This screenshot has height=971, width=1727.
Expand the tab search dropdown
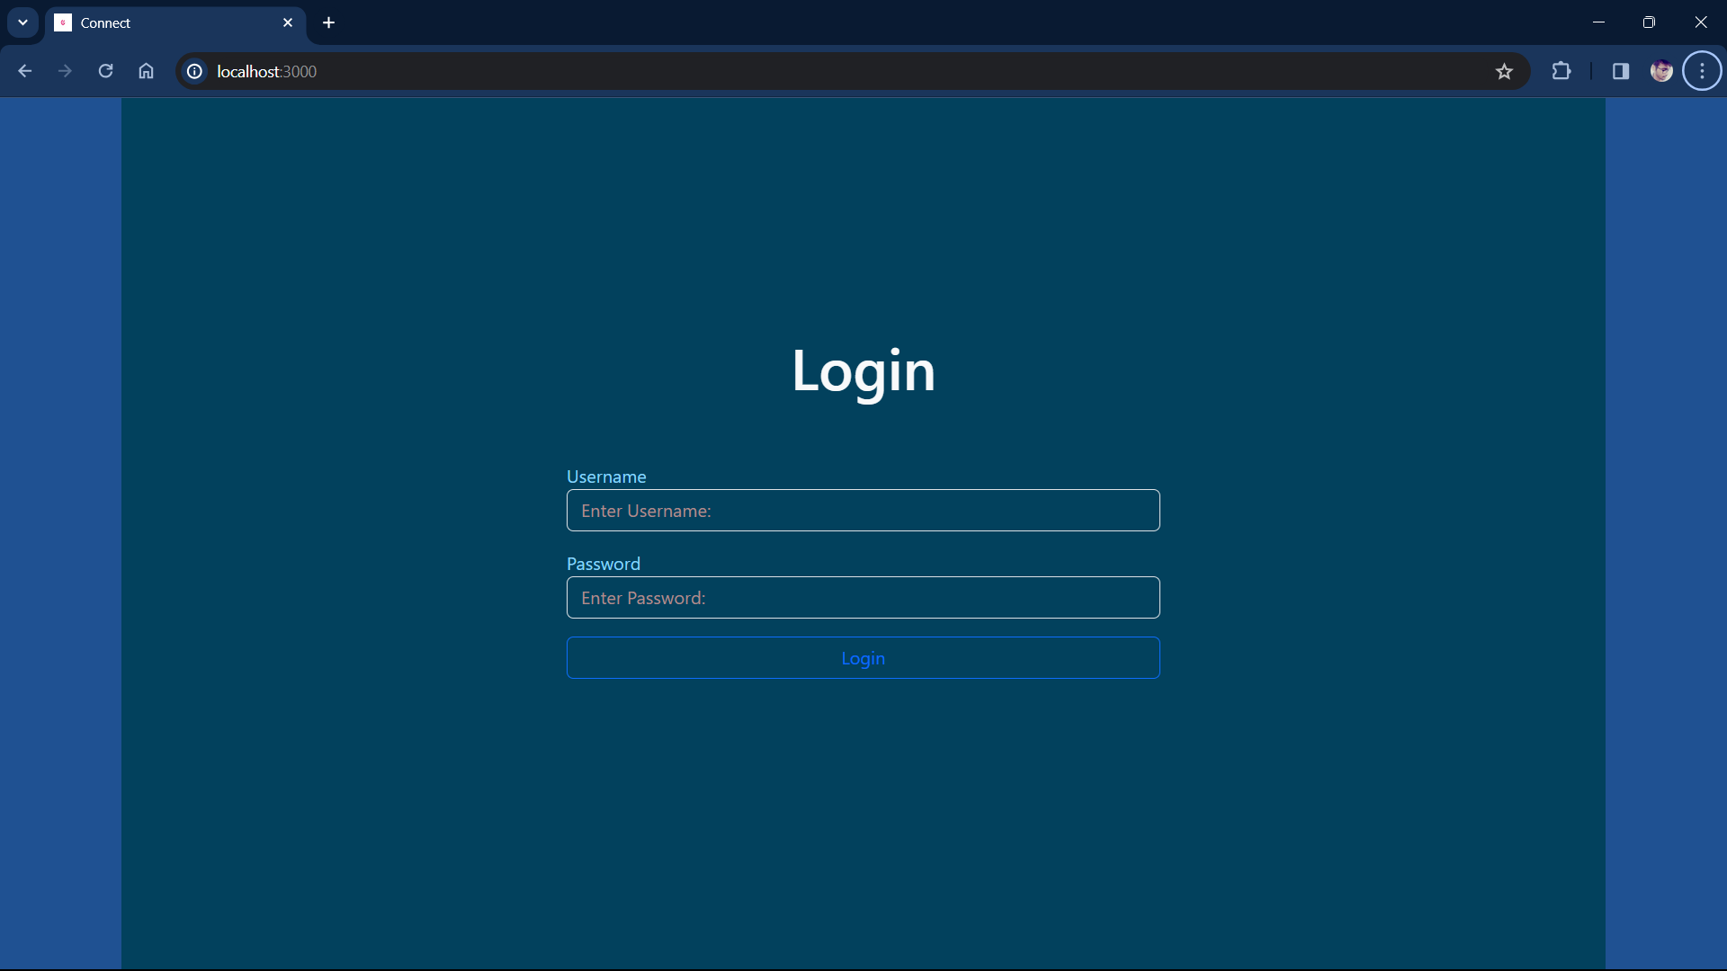pos(22,22)
